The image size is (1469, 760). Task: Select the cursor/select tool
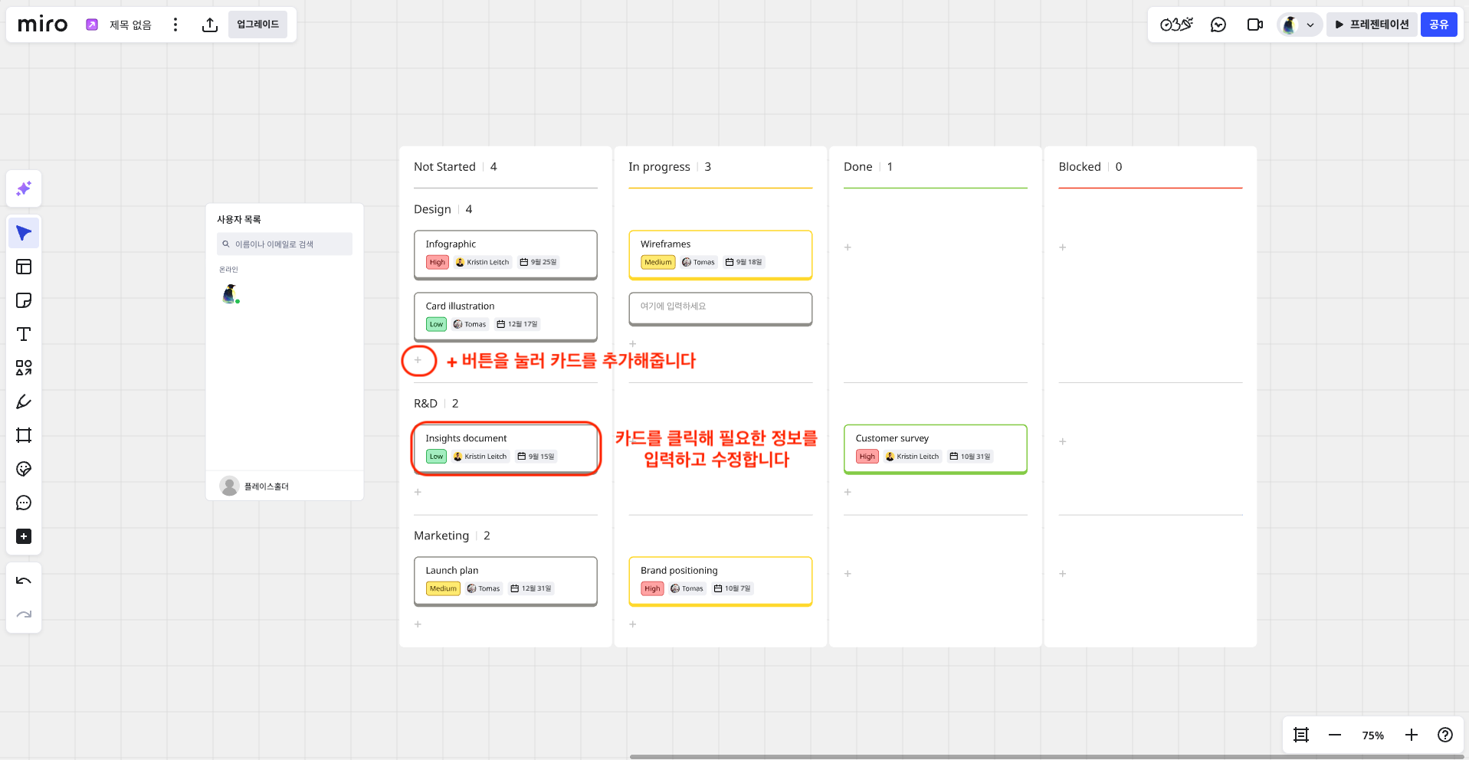[23, 232]
